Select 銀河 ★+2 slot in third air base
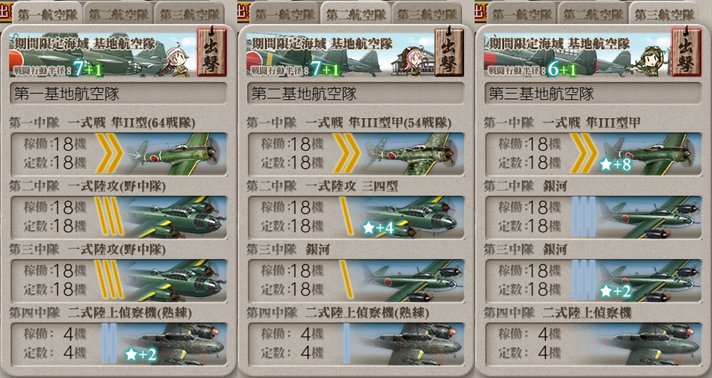The image size is (712, 378). [593, 280]
